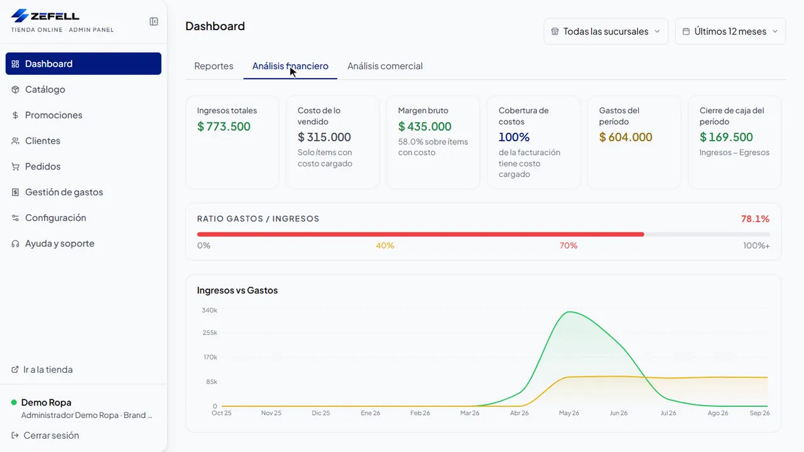Open Configuración from the sidebar
This screenshot has width=804, height=452.
(84, 218)
